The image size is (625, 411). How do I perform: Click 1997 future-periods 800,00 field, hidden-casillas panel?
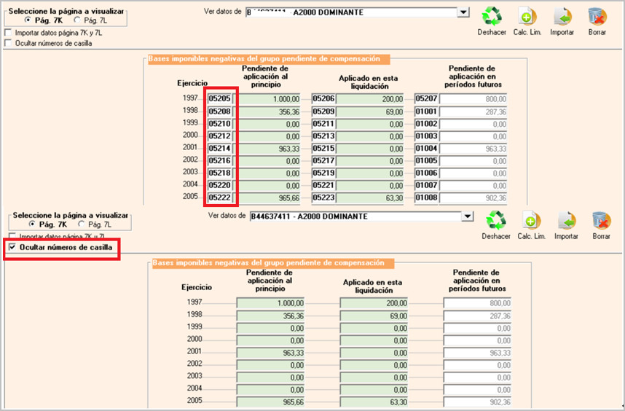click(477, 303)
